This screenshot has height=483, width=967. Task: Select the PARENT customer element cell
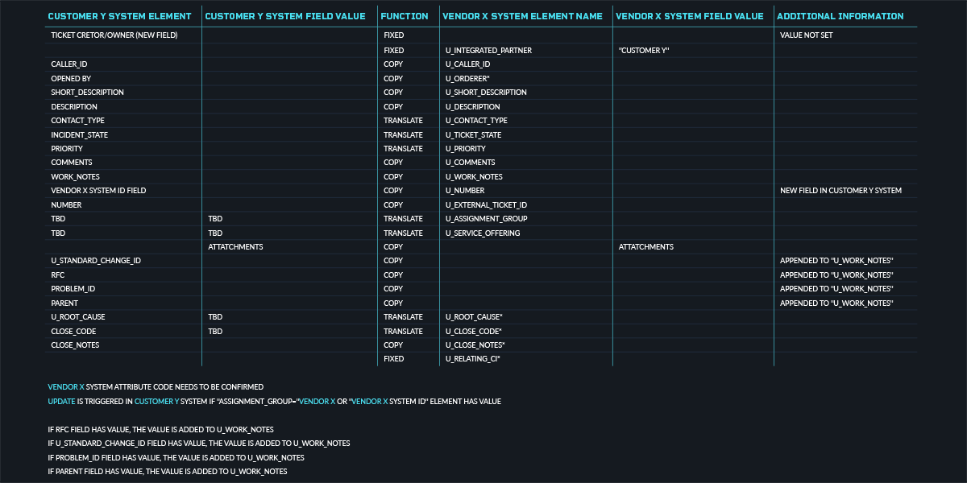coord(64,303)
